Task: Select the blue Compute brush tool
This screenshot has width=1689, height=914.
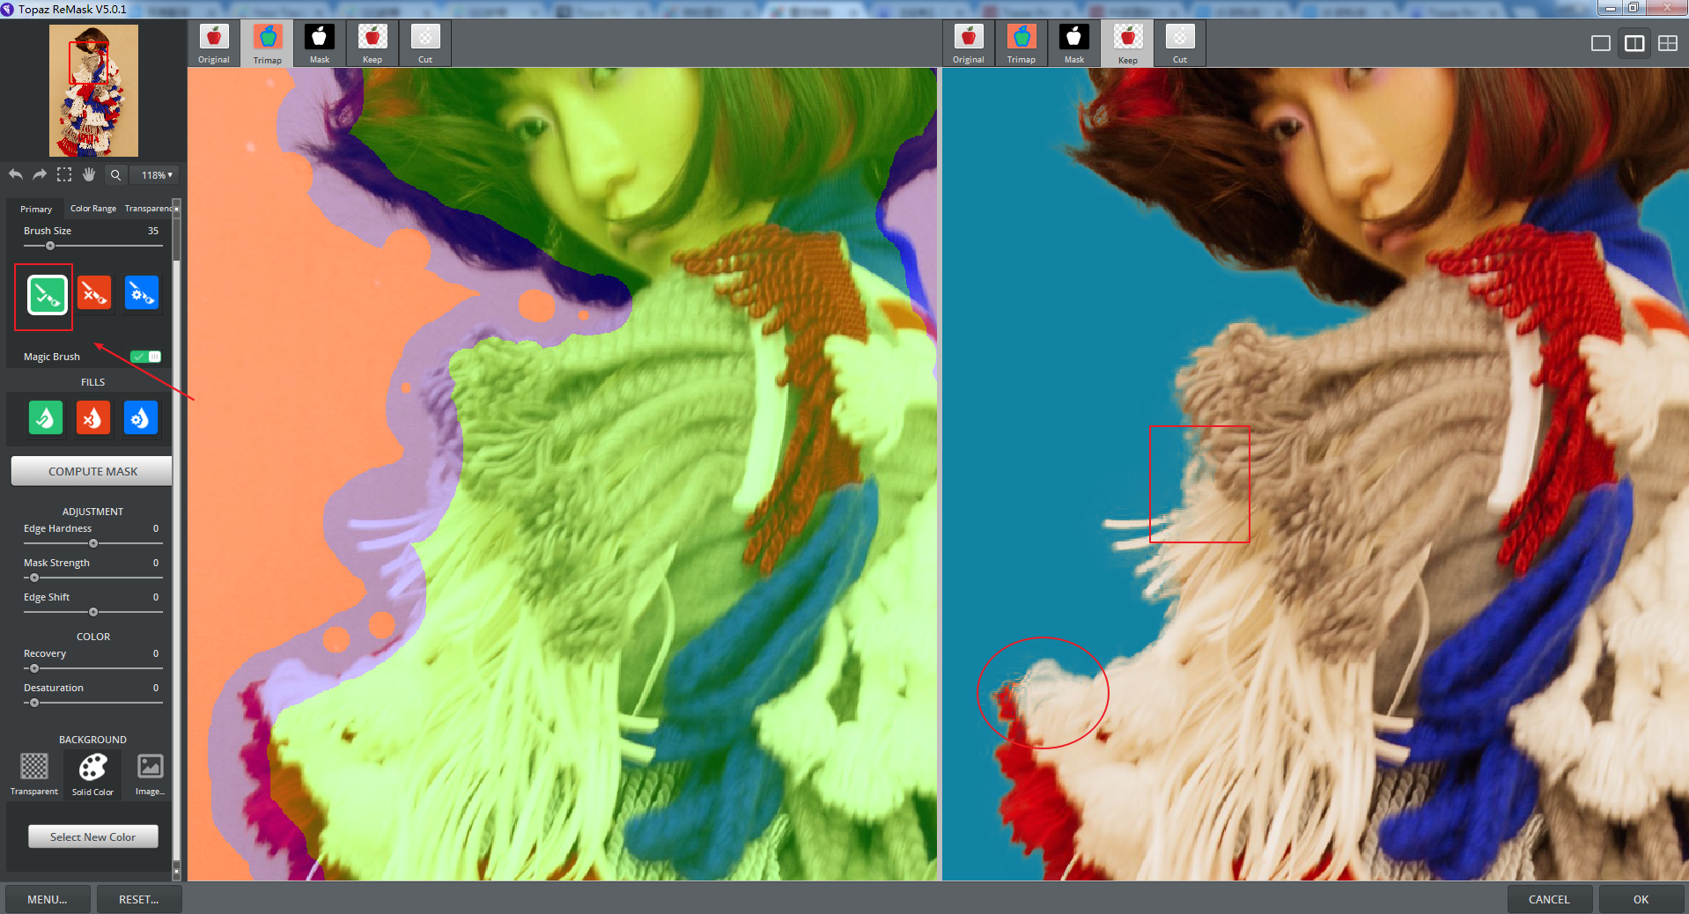Action: 142,293
